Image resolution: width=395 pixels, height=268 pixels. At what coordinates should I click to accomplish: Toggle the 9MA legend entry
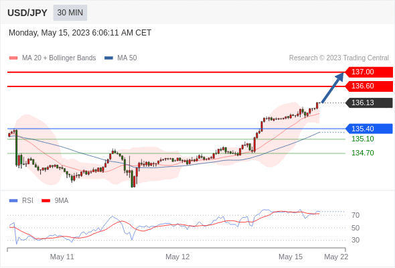[55, 201]
